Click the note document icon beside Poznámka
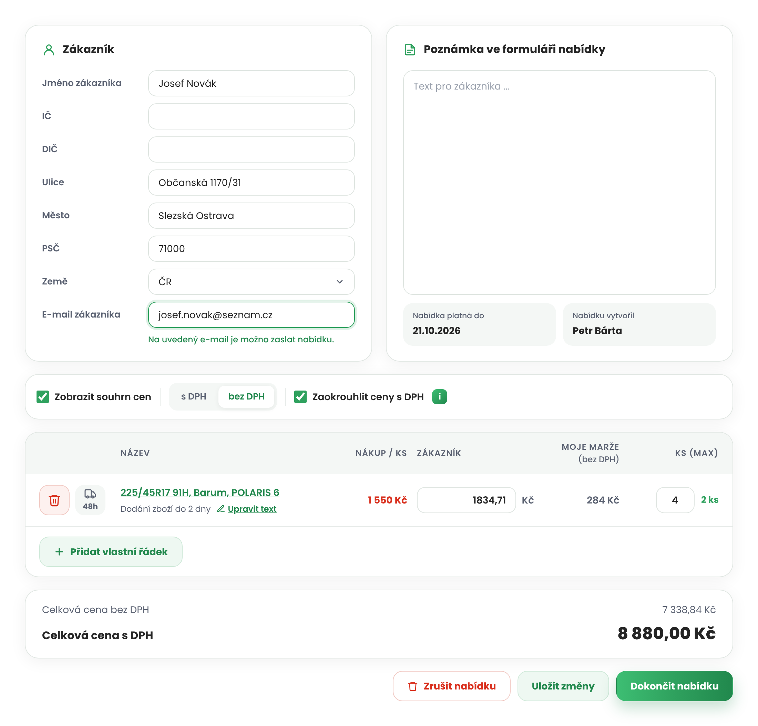This screenshot has height=726, width=758. coord(410,50)
